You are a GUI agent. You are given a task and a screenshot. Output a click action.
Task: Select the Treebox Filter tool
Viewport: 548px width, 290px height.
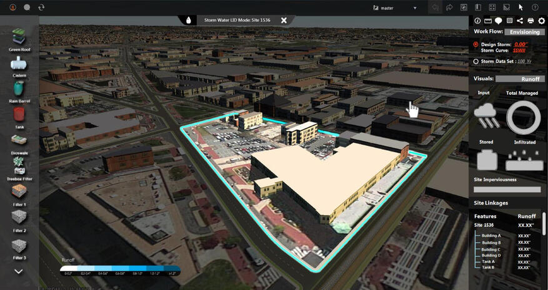tap(19, 166)
